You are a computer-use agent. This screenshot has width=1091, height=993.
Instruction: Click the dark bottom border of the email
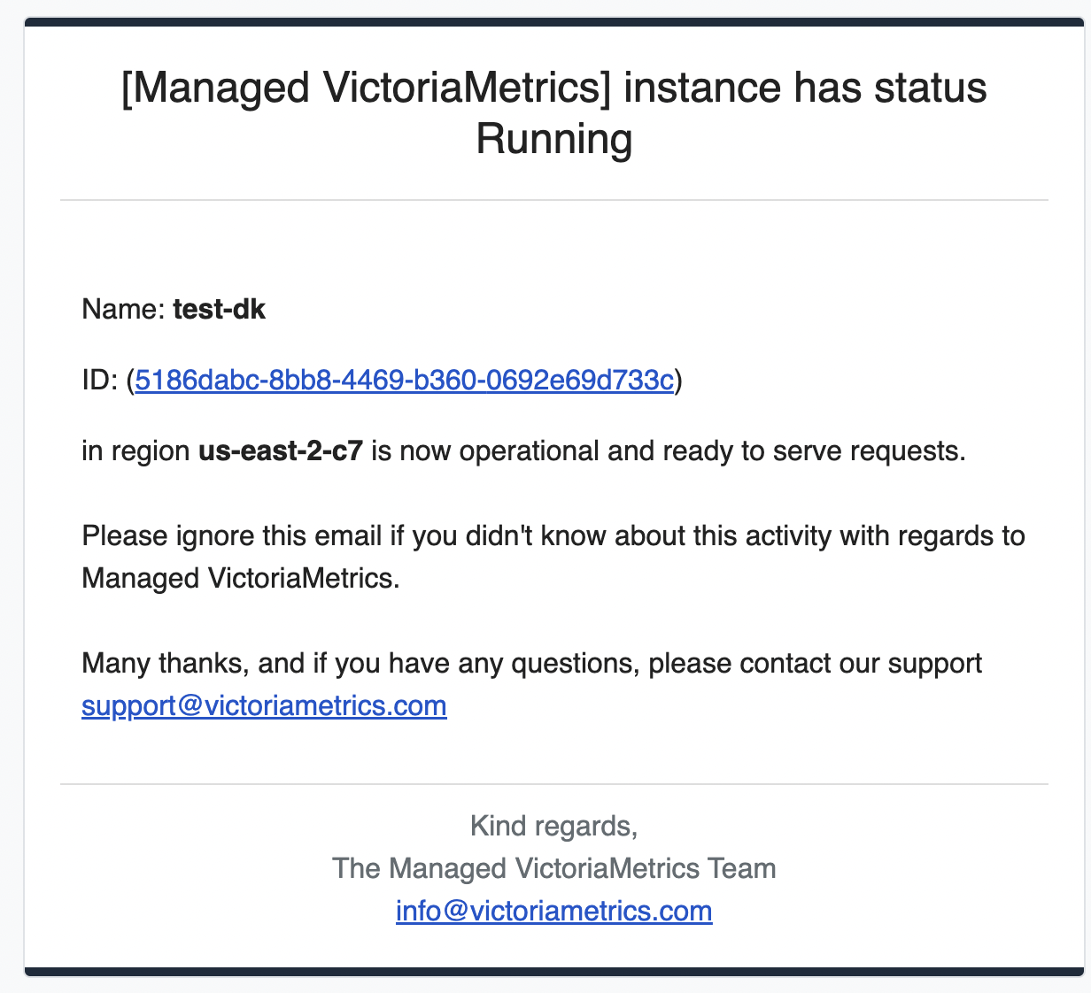pyautogui.click(x=554, y=972)
